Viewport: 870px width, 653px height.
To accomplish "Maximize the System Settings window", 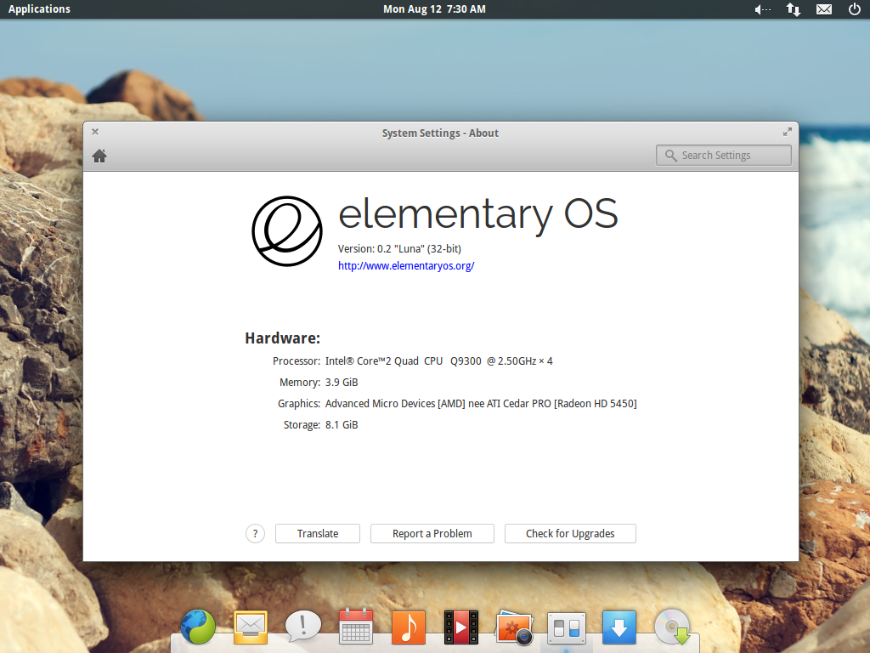I will [788, 132].
